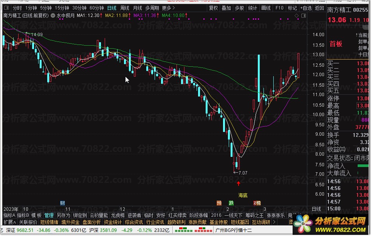Open the 模板 template tab
Viewport: 372px width, 236px height.
point(36,215)
